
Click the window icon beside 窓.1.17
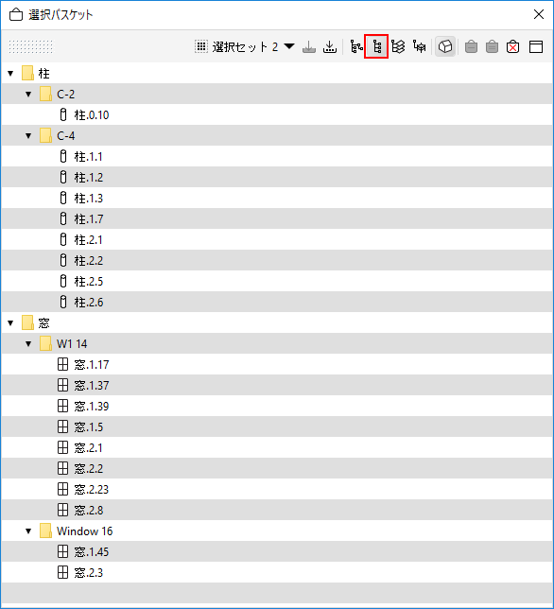coord(63,364)
